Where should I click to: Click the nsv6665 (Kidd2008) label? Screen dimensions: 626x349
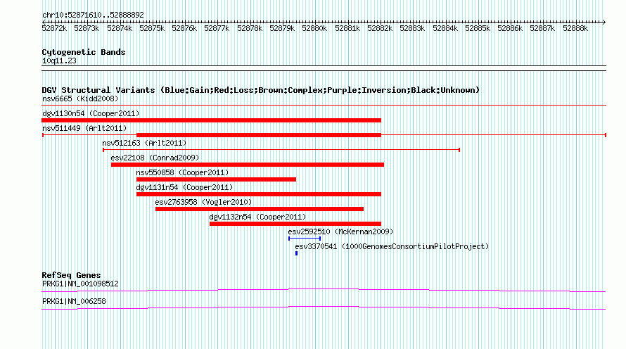pyautogui.click(x=80, y=99)
